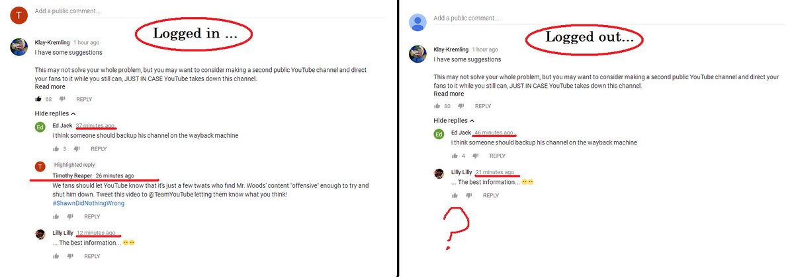This screenshot has width=794, height=277.
Task: Like Klay-Kremling's comment with 68 likes
Action: (38, 99)
